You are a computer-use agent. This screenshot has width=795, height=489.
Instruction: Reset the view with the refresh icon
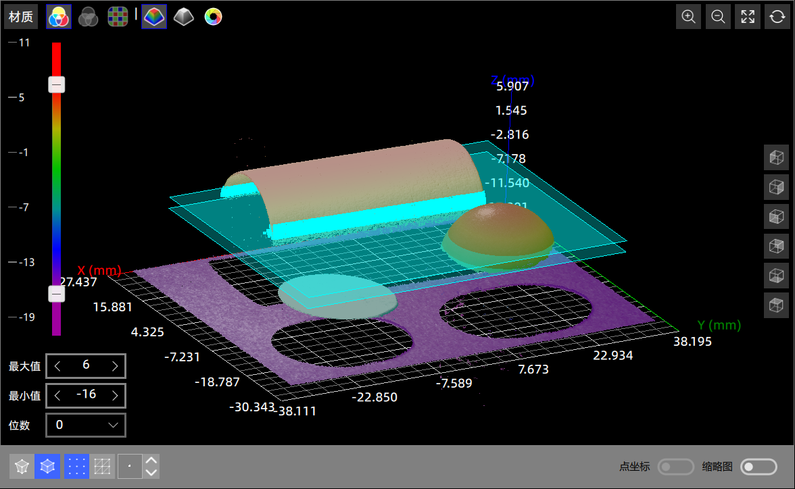coord(777,17)
